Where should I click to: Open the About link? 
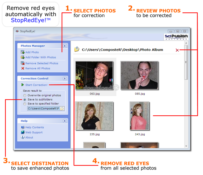29,138
